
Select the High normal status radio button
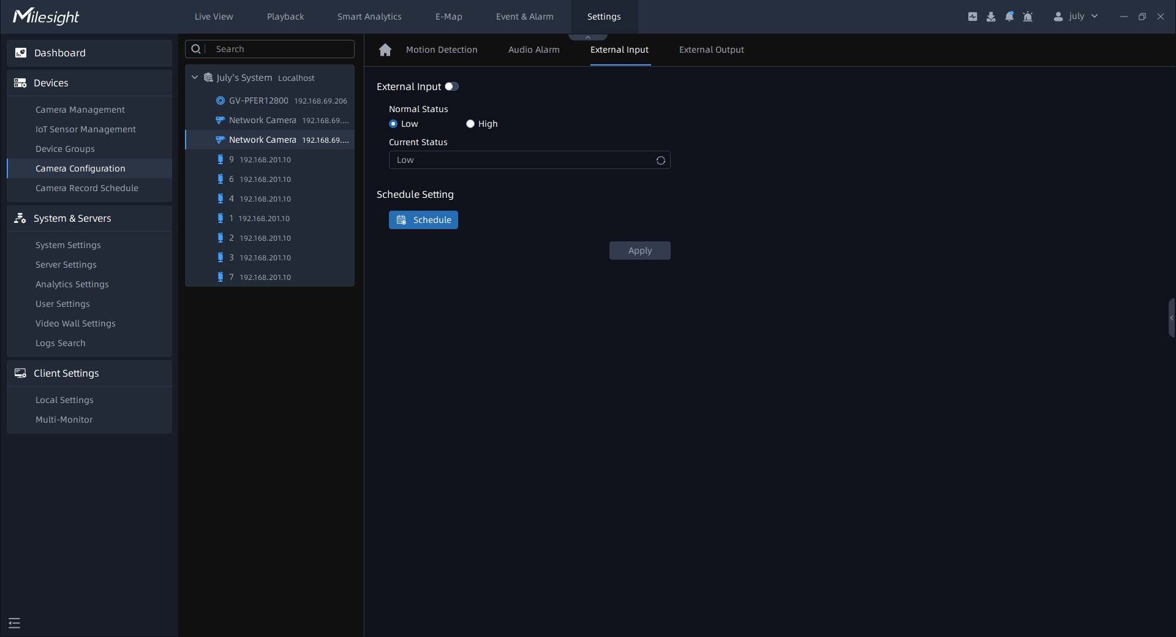pyautogui.click(x=470, y=124)
